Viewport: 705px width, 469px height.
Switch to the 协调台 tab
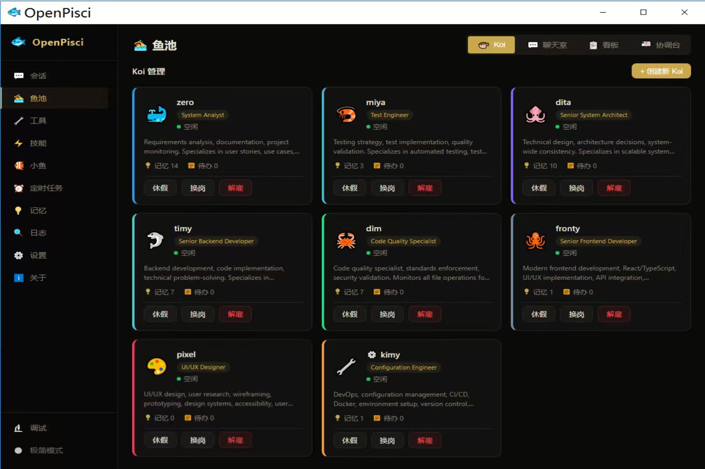(661, 45)
